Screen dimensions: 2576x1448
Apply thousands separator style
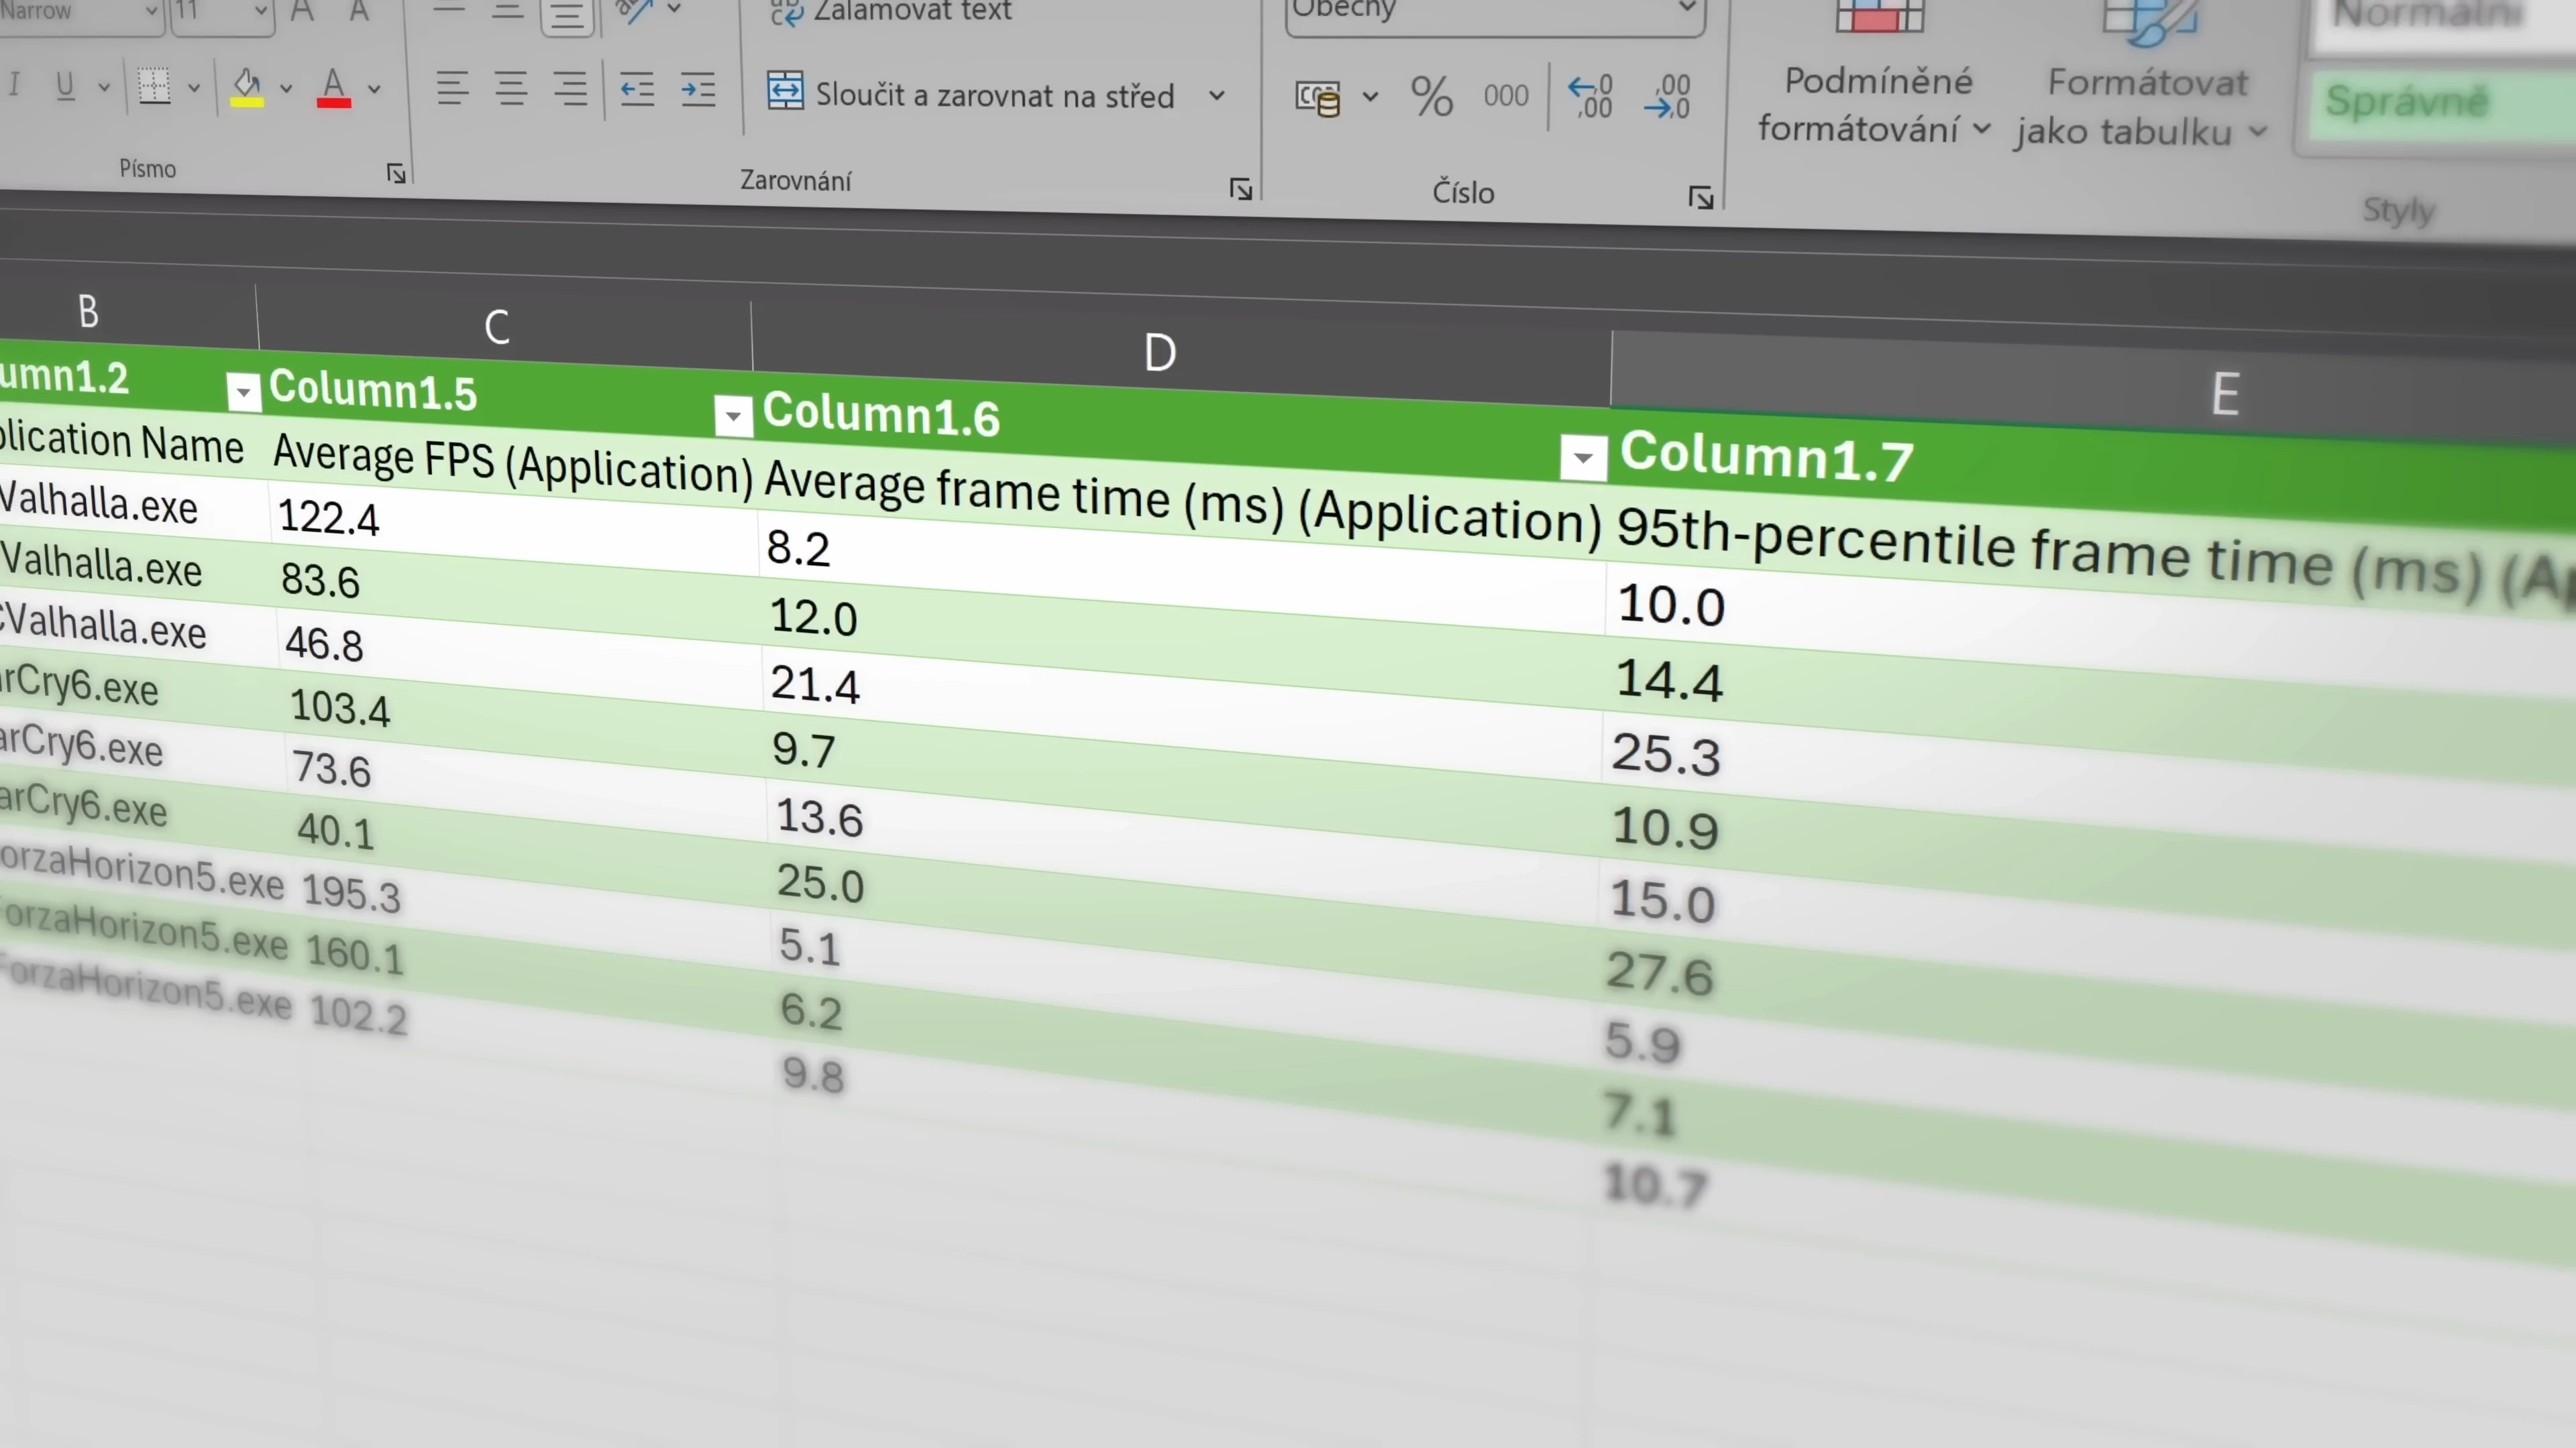pos(1505,96)
